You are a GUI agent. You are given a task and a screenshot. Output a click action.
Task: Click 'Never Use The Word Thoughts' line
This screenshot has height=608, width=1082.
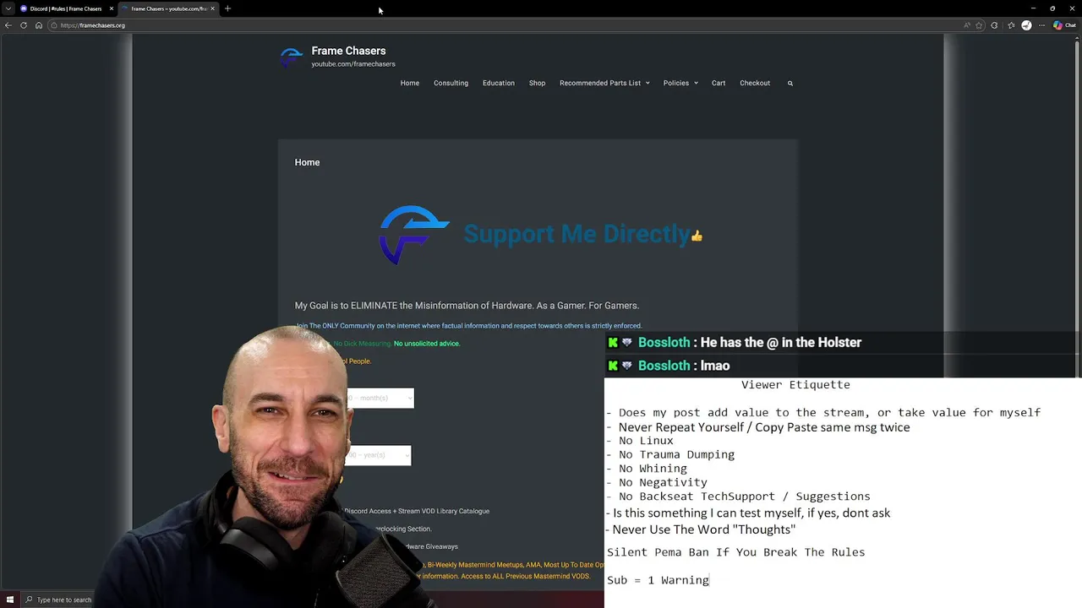click(701, 529)
